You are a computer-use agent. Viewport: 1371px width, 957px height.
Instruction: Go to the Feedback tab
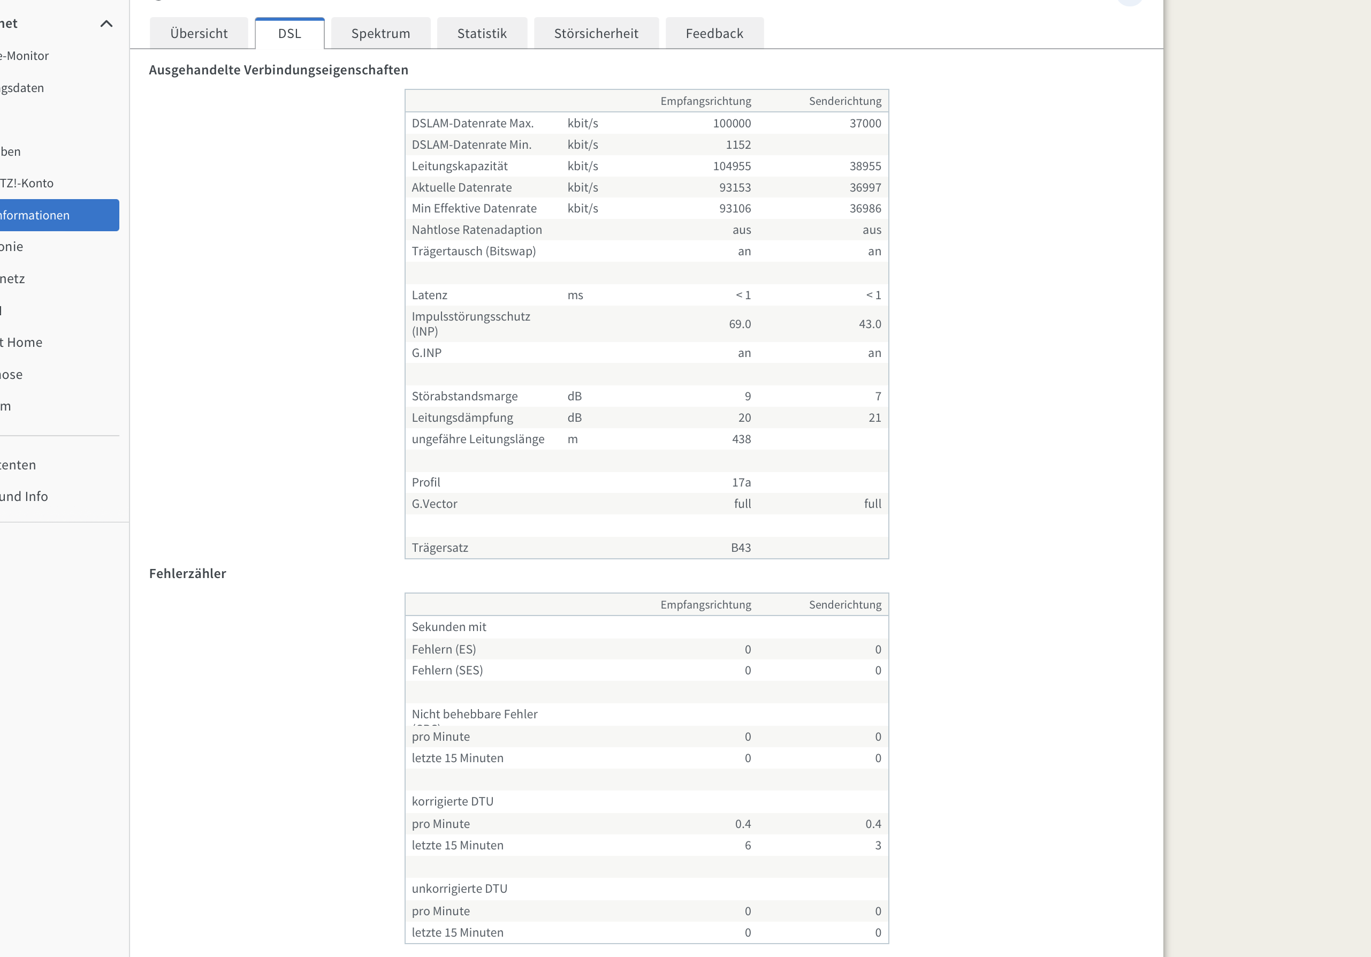714,34
